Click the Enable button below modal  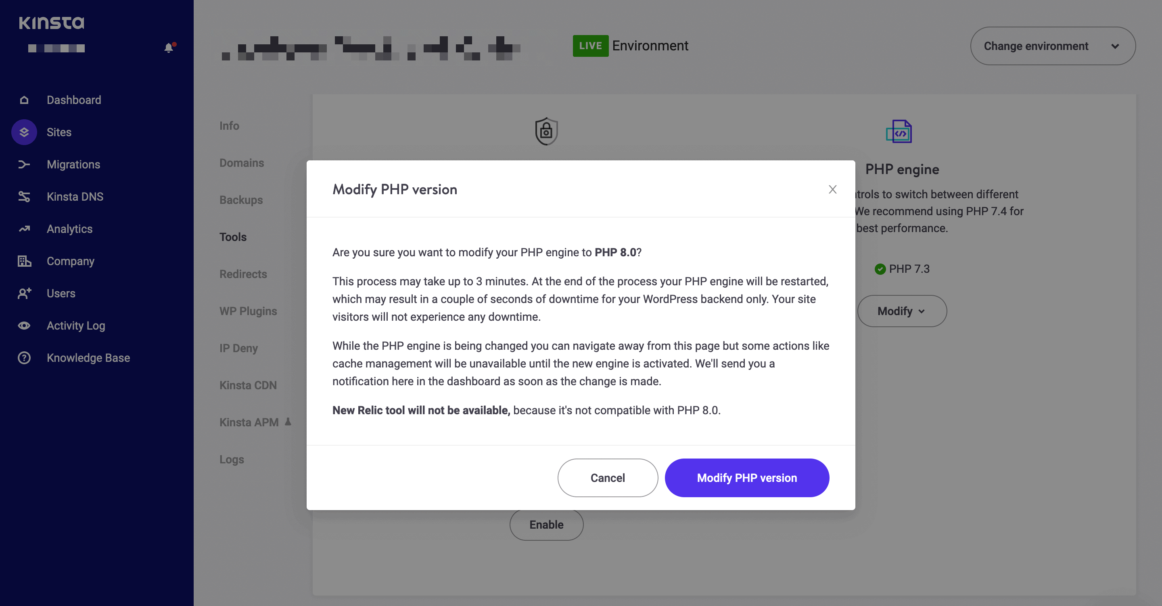click(546, 524)
